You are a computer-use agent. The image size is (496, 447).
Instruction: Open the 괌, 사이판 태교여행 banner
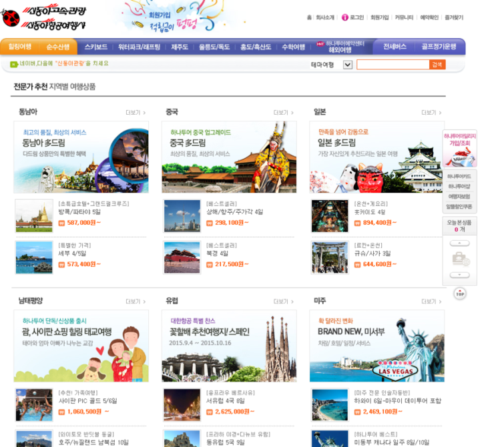click(81, 346)
